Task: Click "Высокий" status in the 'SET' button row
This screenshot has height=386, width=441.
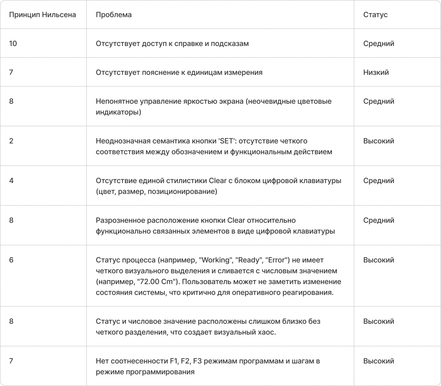Action: point(379,141)
